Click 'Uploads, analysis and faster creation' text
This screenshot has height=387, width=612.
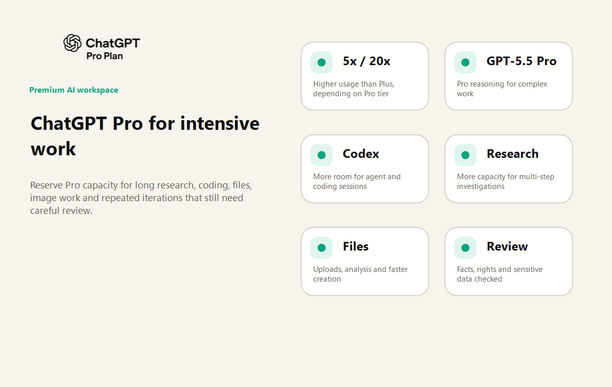tap(361, 274)
